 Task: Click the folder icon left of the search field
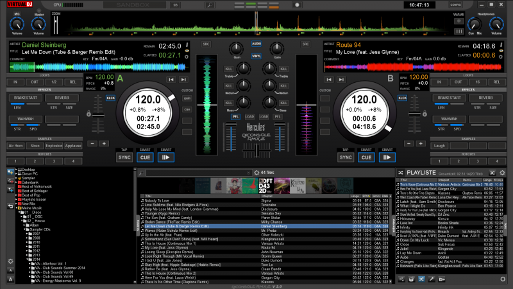[x=141, y=173]
